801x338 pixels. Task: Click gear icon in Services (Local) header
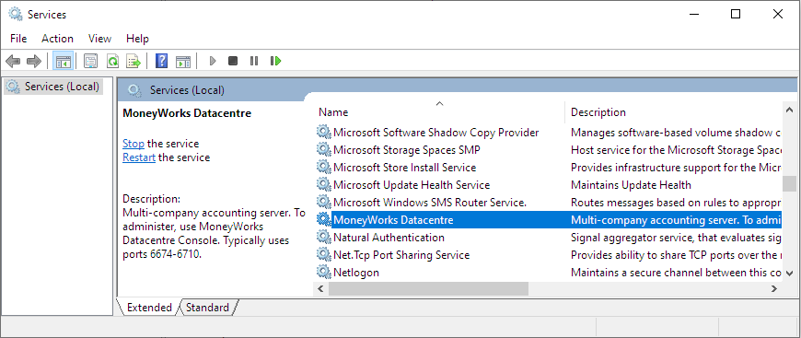coord(134,90)
